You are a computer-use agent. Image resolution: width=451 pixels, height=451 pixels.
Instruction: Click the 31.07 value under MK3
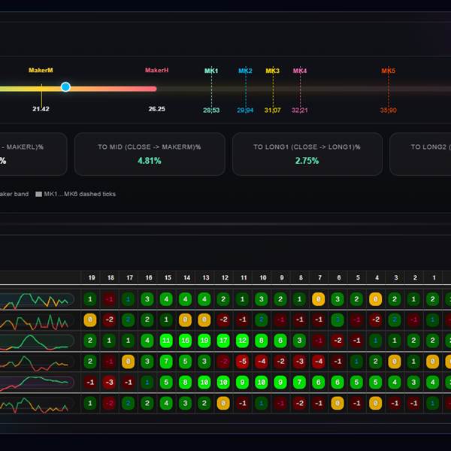click(272, 110)
